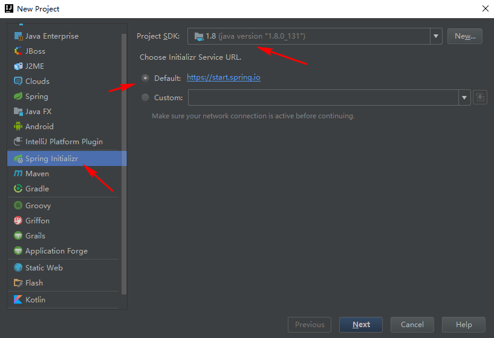Click the Maven m icon

pyautogui.click(x=18, y=174)
